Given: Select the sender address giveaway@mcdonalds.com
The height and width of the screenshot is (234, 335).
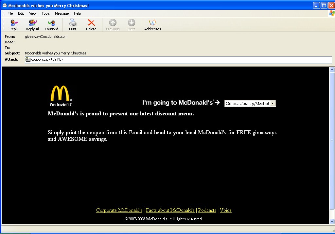Looking at the screenshot, I should [x=46, y=37].
